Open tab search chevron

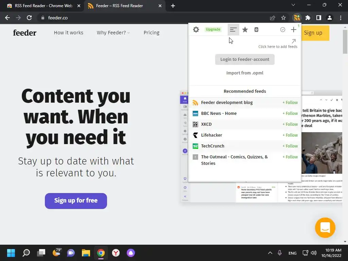tap(293, 5)
